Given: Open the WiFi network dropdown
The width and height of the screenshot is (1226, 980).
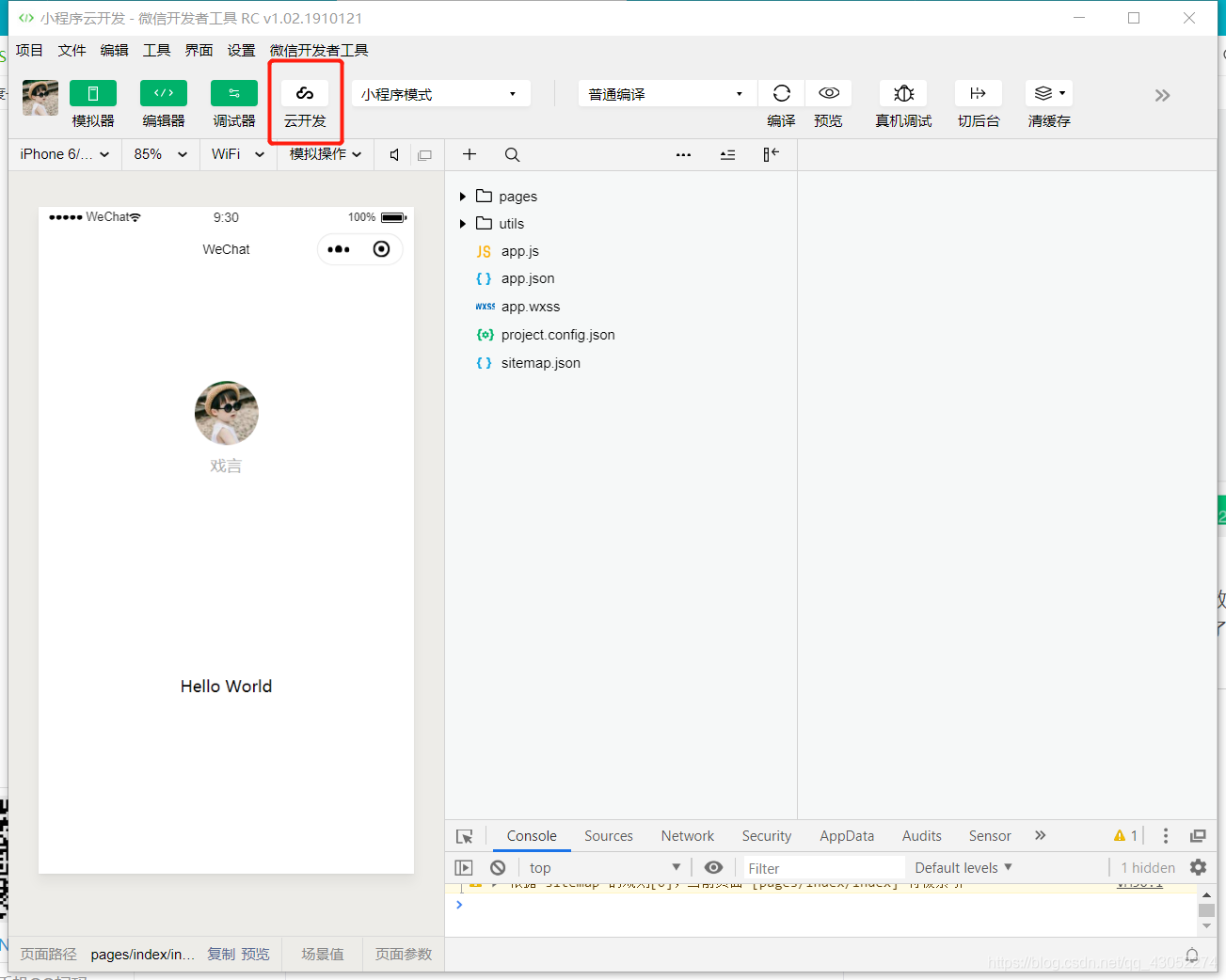Looking at the screenshot, I should 238,154.
